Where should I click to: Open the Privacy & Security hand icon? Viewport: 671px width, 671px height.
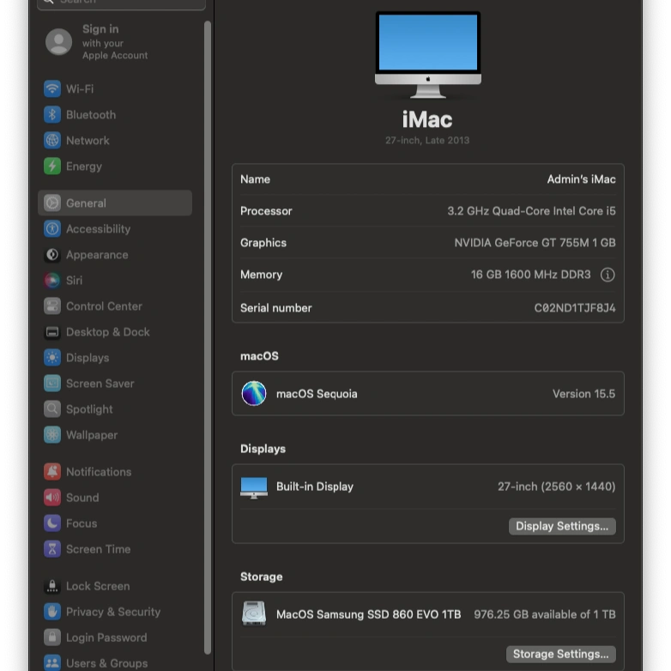[x=52, y=612]
